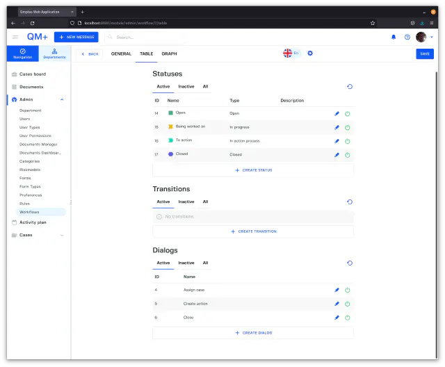Edit the Create action dialog
This screenshot has width=445, height=367.
click(337, 304)
